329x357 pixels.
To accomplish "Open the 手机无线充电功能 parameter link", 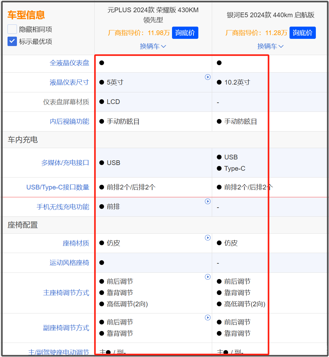I will (x=63, y=207).
